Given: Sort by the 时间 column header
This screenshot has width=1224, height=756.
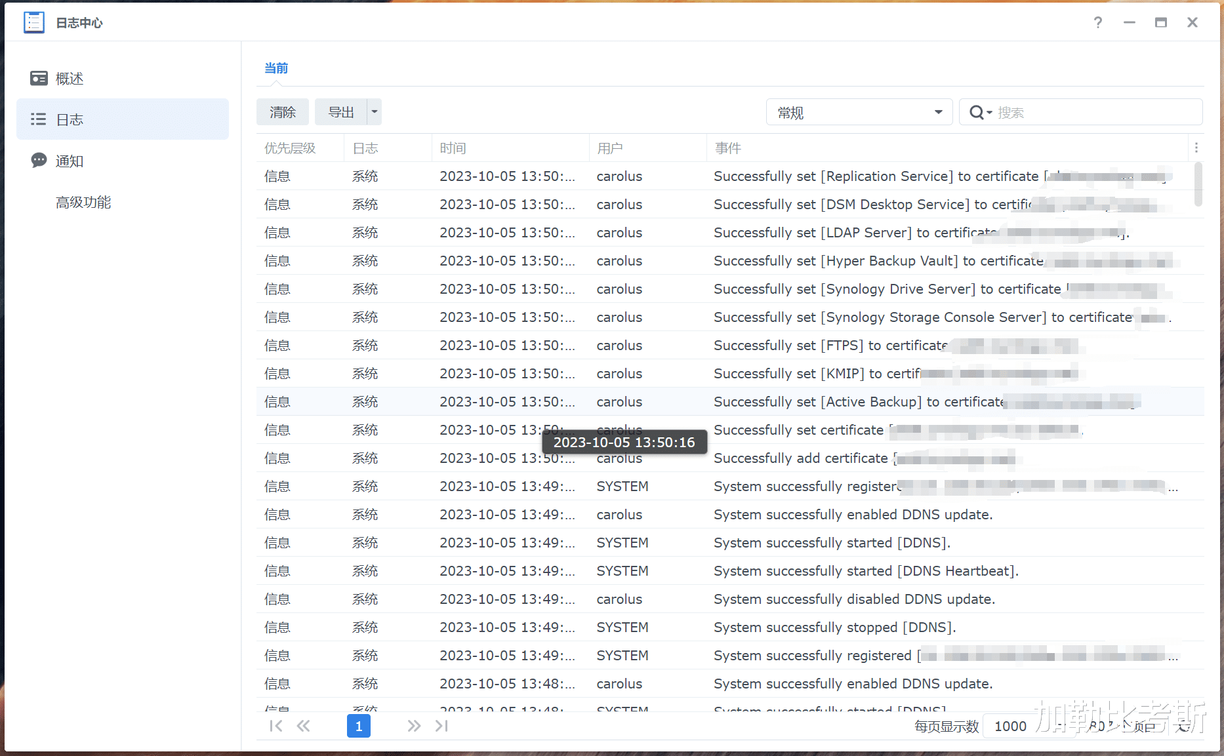Looking at the screenshot, I should pos(510,148).
